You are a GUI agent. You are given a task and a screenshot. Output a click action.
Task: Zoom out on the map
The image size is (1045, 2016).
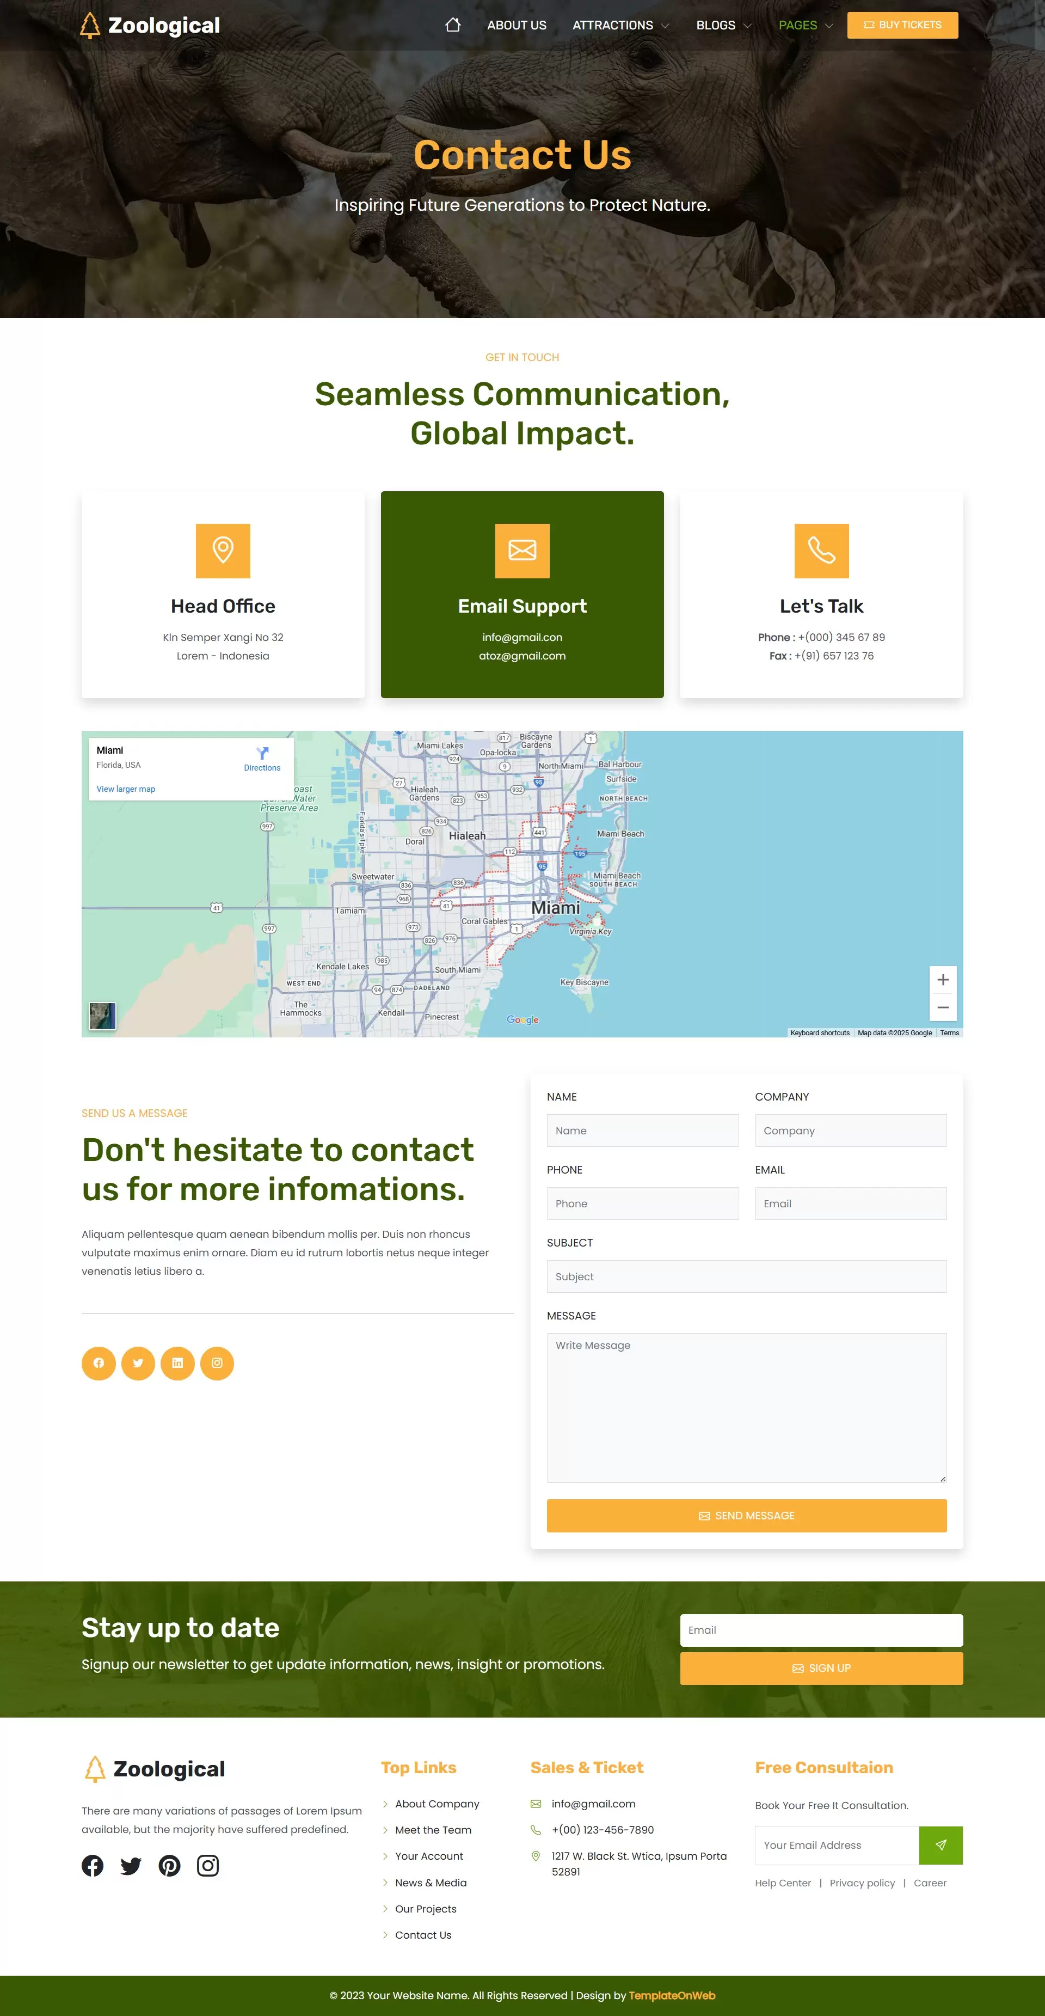tap(943, 1008)
